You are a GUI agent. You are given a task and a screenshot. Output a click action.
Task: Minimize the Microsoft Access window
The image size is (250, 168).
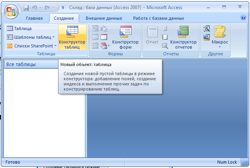[x=208, y=8]
